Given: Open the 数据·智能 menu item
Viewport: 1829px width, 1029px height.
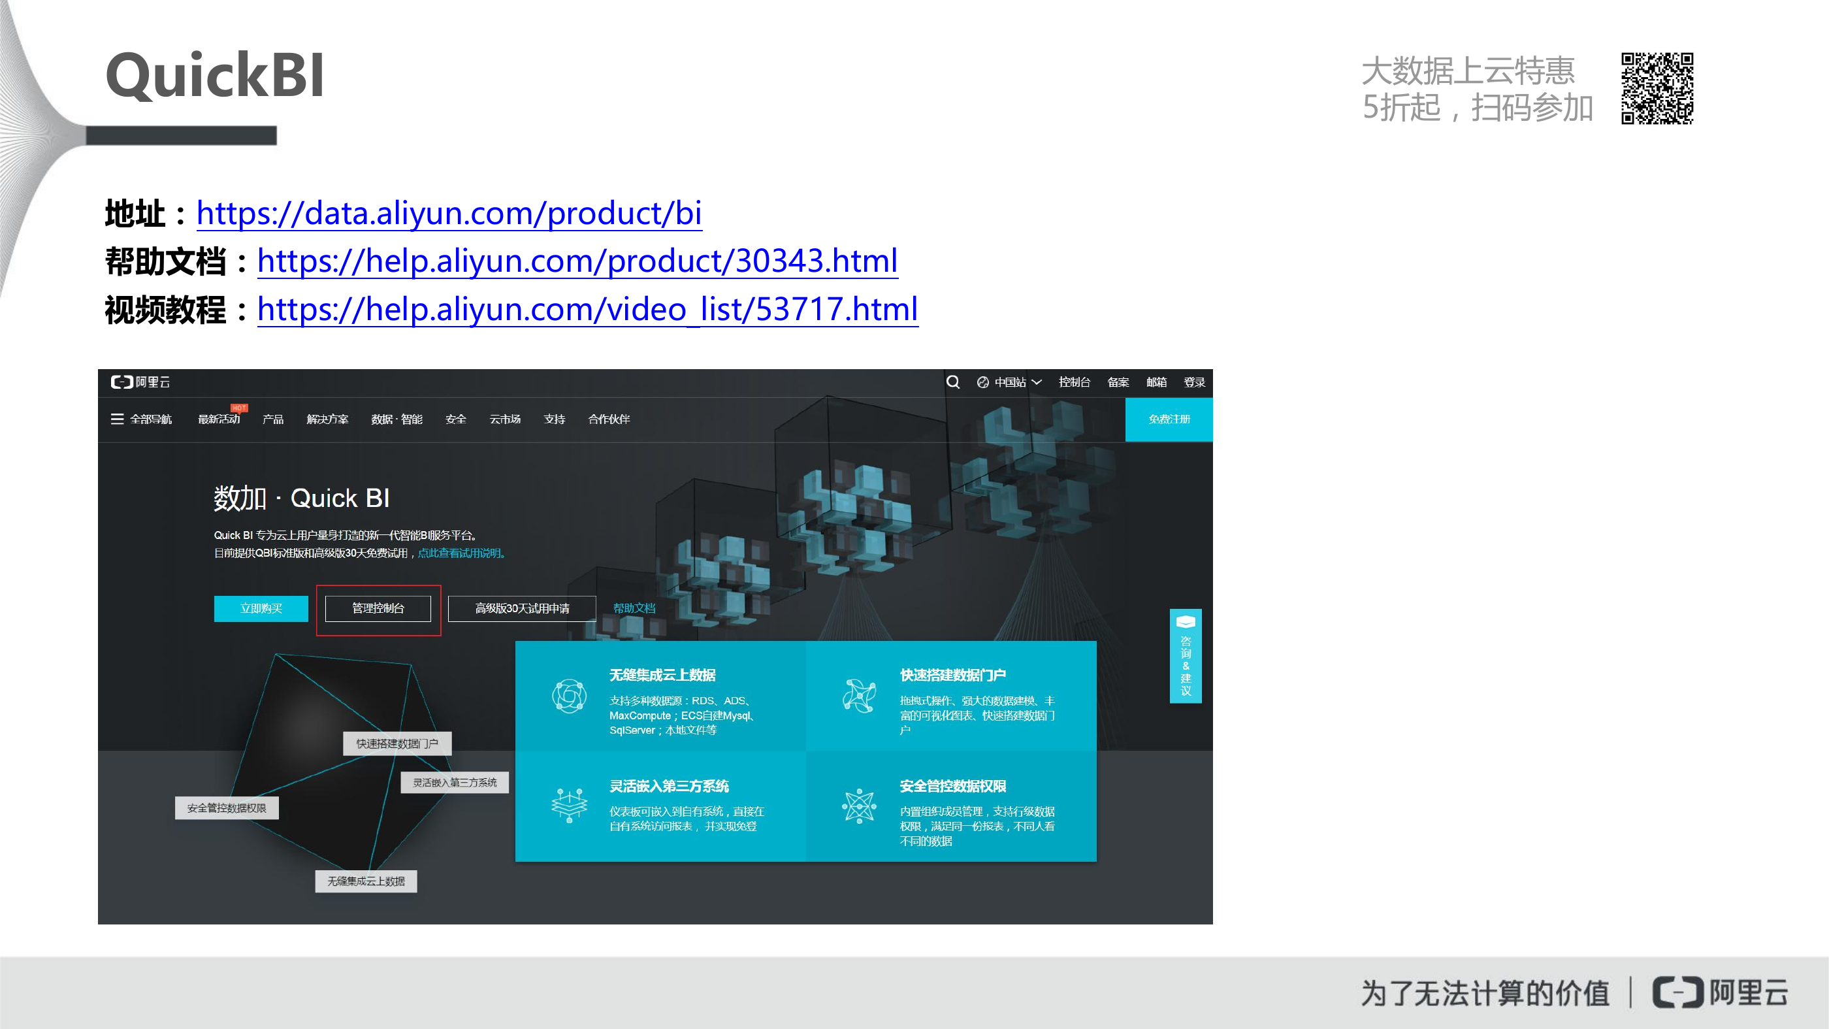Looking at the screenshot, I should coord(397,419).
